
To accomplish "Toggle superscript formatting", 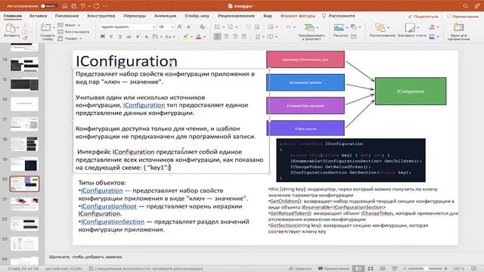I will pyautogui.click(x=138, y=37).
